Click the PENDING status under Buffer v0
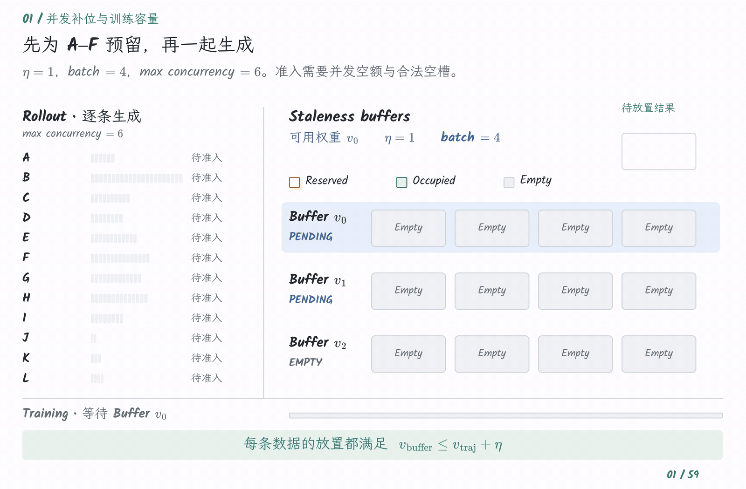The width and height of the screenshot is (746, 489). click(x=311, y=237)
